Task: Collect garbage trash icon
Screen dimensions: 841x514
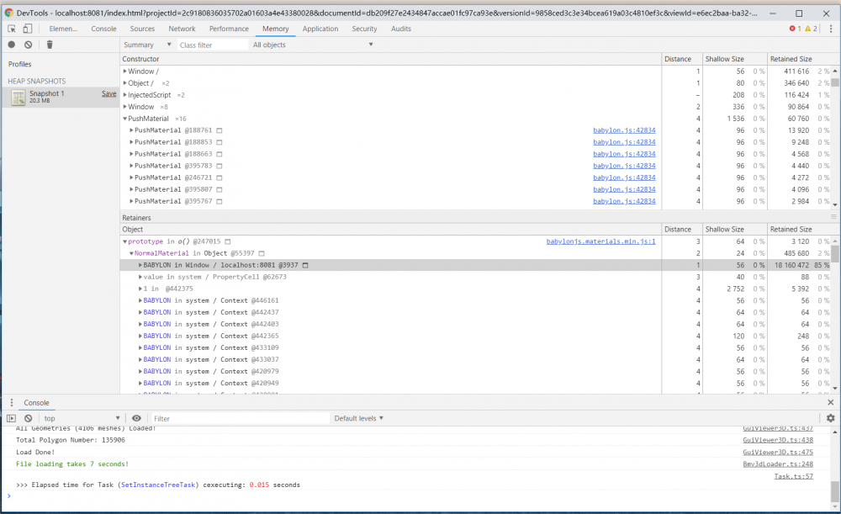Action: (x=50, y=45)
